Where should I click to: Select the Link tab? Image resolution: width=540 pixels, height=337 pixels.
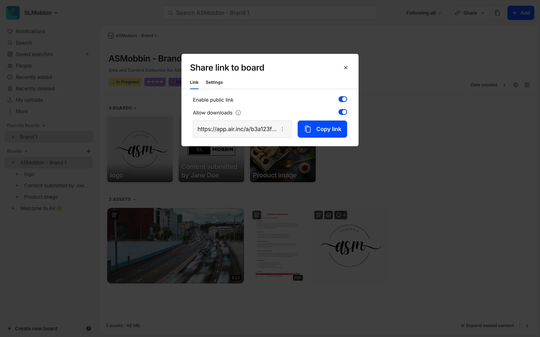pos(194,82)
